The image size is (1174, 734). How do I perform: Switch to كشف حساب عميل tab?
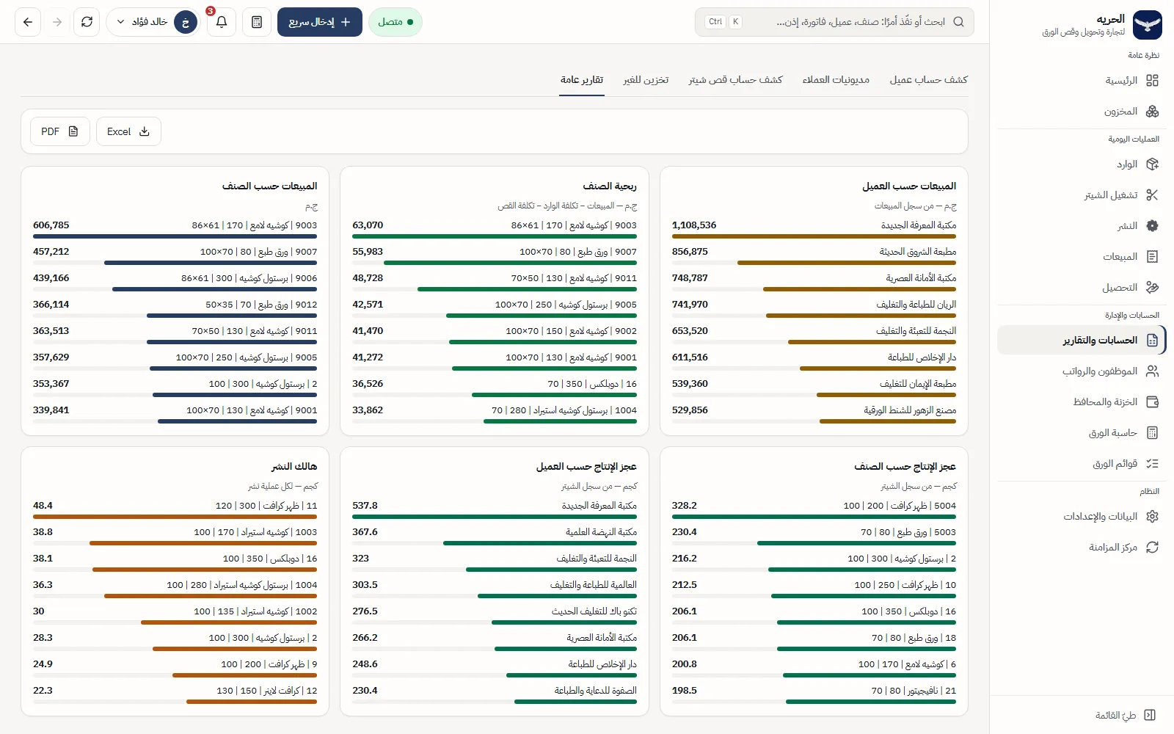[928, 79]
